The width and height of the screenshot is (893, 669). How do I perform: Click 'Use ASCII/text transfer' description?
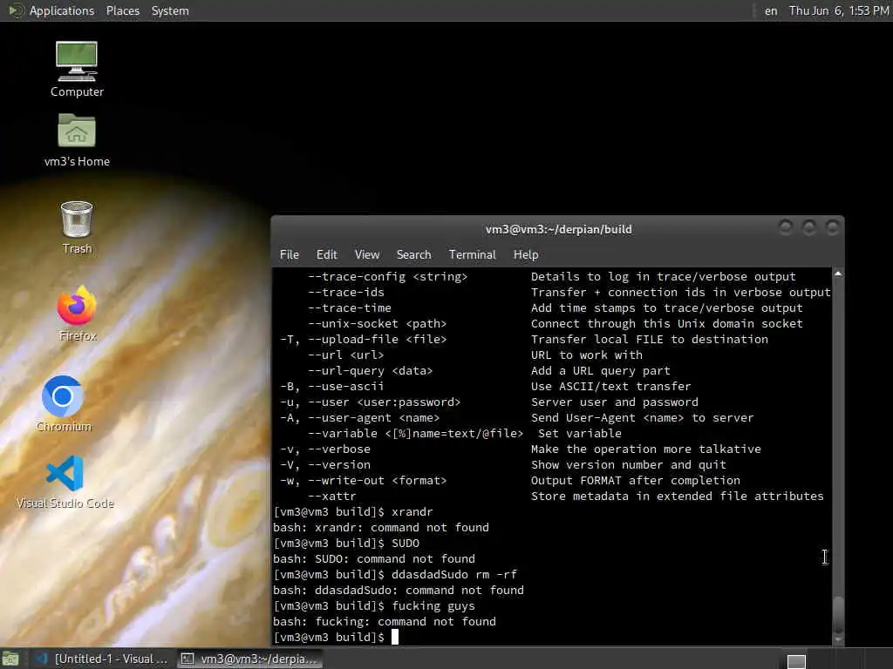[611, 386]
